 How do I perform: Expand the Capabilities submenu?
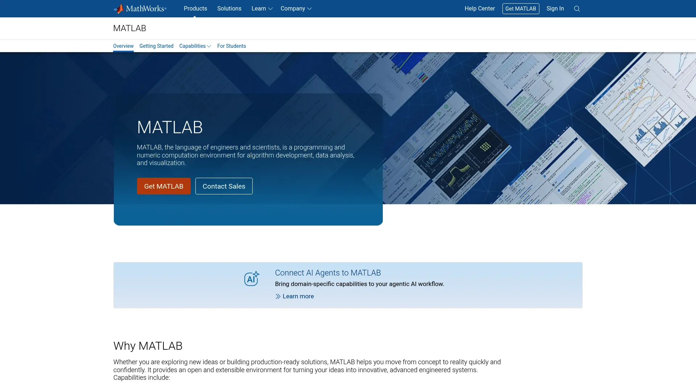click(x=195, y=46)
